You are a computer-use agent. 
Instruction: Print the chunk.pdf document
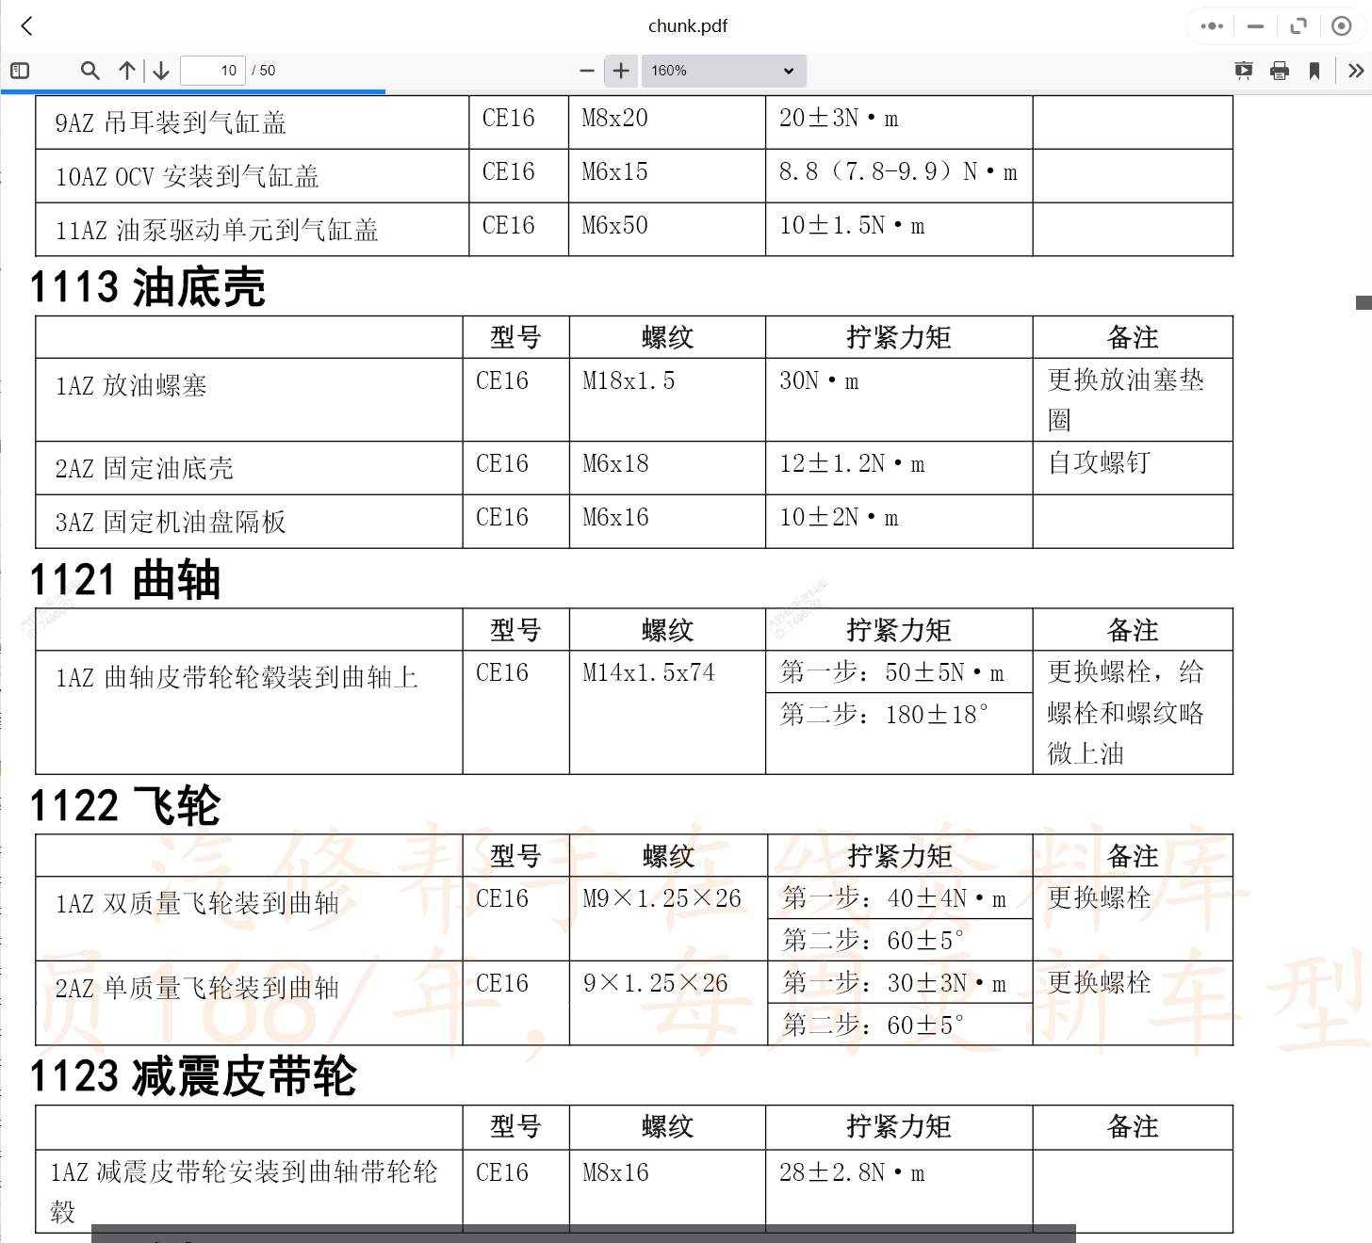1279,70
